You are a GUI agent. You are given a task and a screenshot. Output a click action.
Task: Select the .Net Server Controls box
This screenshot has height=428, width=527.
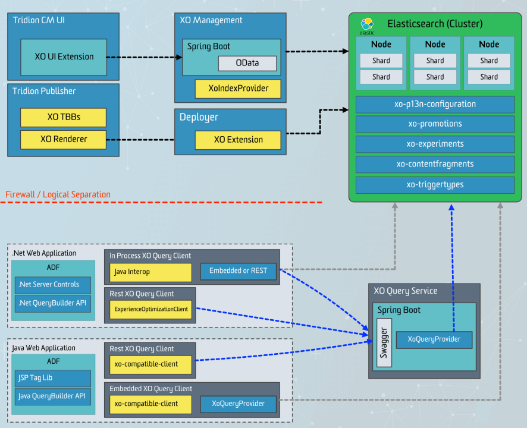[53, 285]
